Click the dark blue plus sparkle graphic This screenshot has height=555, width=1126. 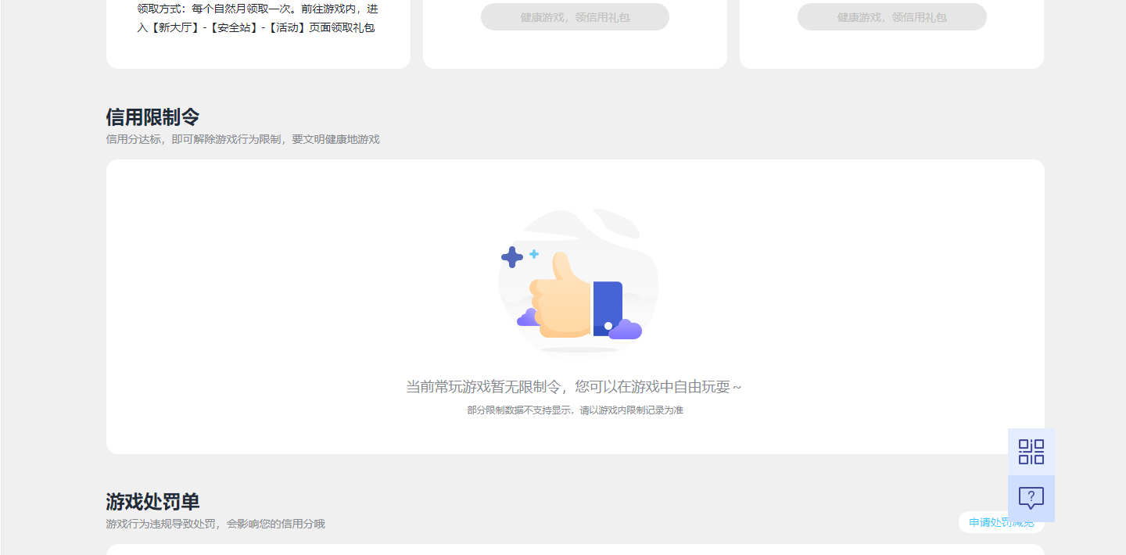(511, 256)
